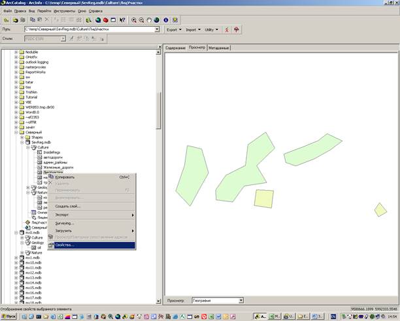Click the path input field
400x321 pixels.
(x=90, y=29)
